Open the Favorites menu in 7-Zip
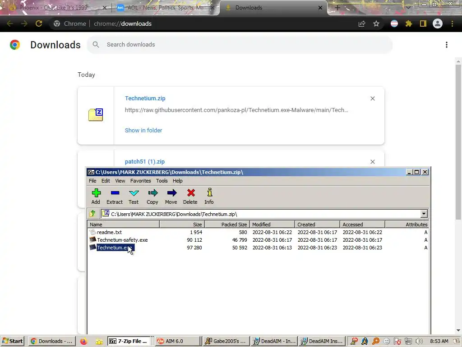 click(141, 181)
